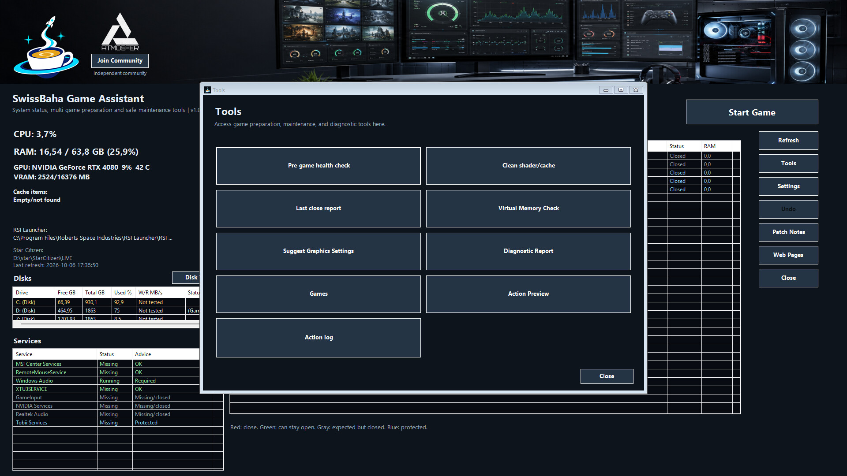Click the Tools window title icon

tap(207, 90)
